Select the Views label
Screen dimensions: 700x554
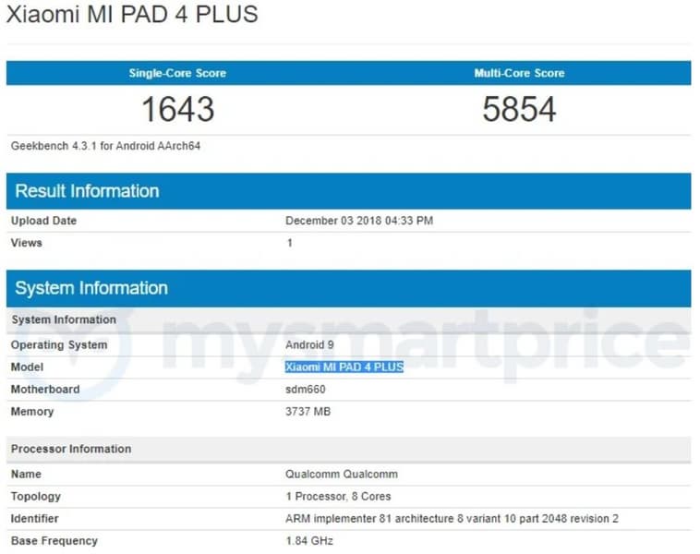[x=27, y=243]
